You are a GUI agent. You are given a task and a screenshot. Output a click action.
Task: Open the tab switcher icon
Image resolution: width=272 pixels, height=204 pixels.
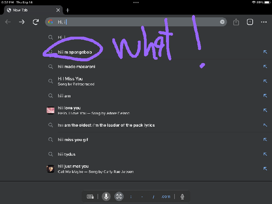point(250,22)
